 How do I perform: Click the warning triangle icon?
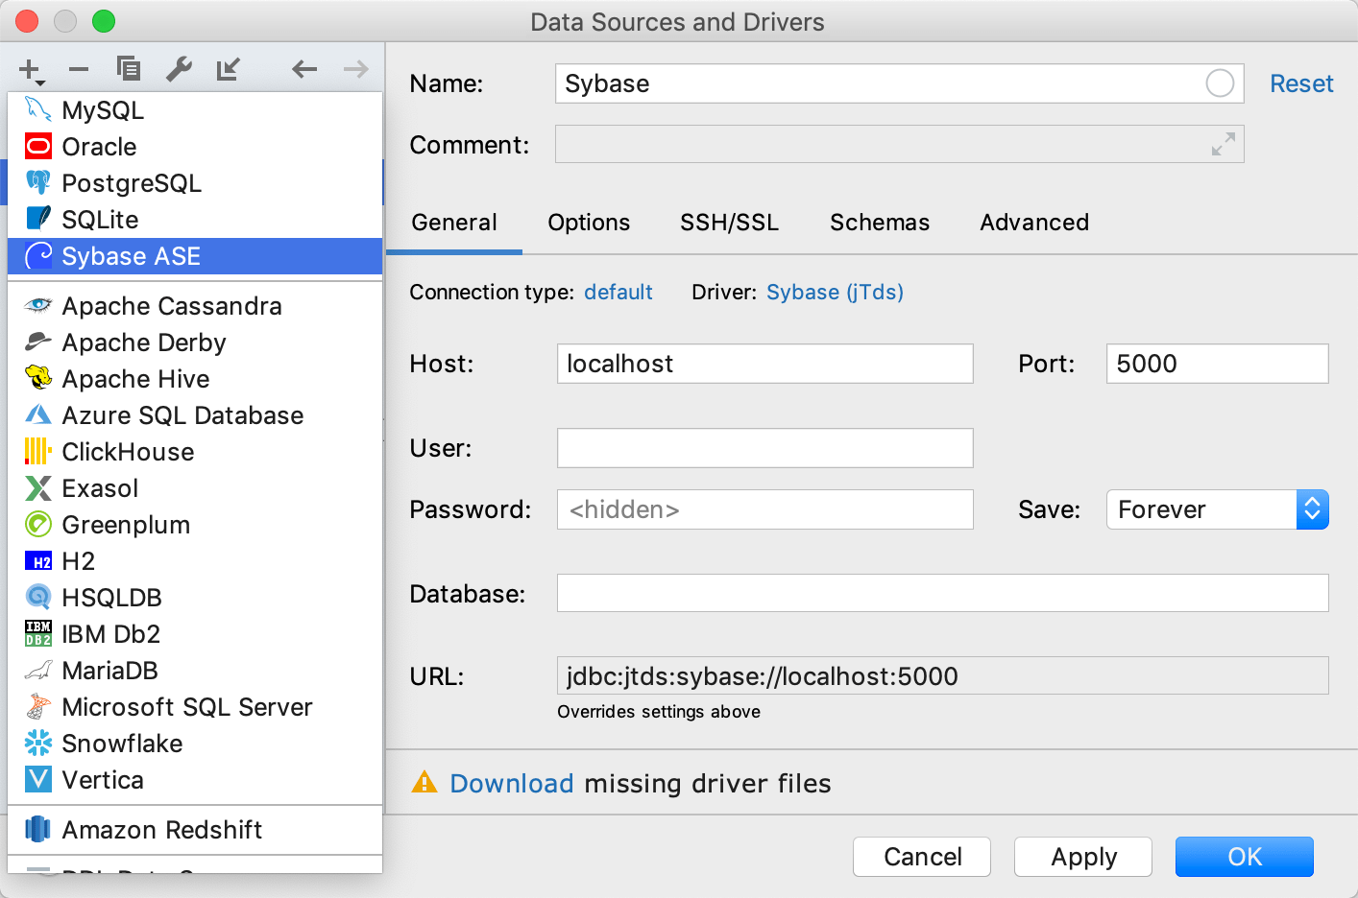pyautogui.click(x=424, y=782)
